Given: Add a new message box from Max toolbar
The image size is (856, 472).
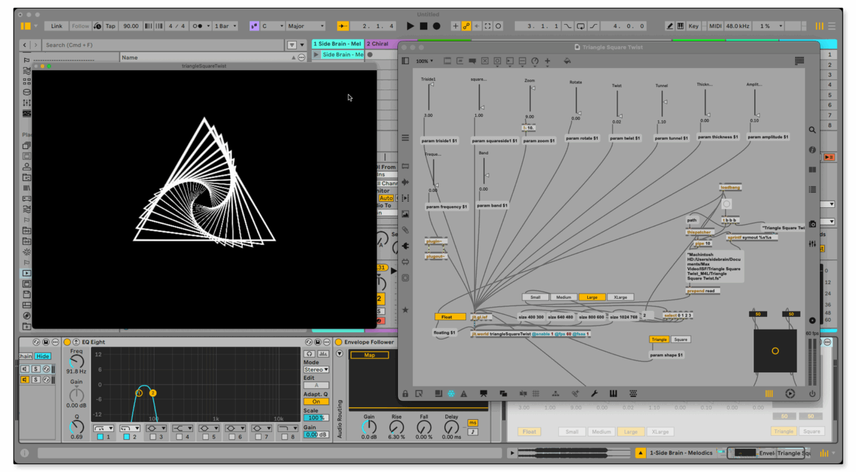Looking at the screenshot, I should 460,61.
